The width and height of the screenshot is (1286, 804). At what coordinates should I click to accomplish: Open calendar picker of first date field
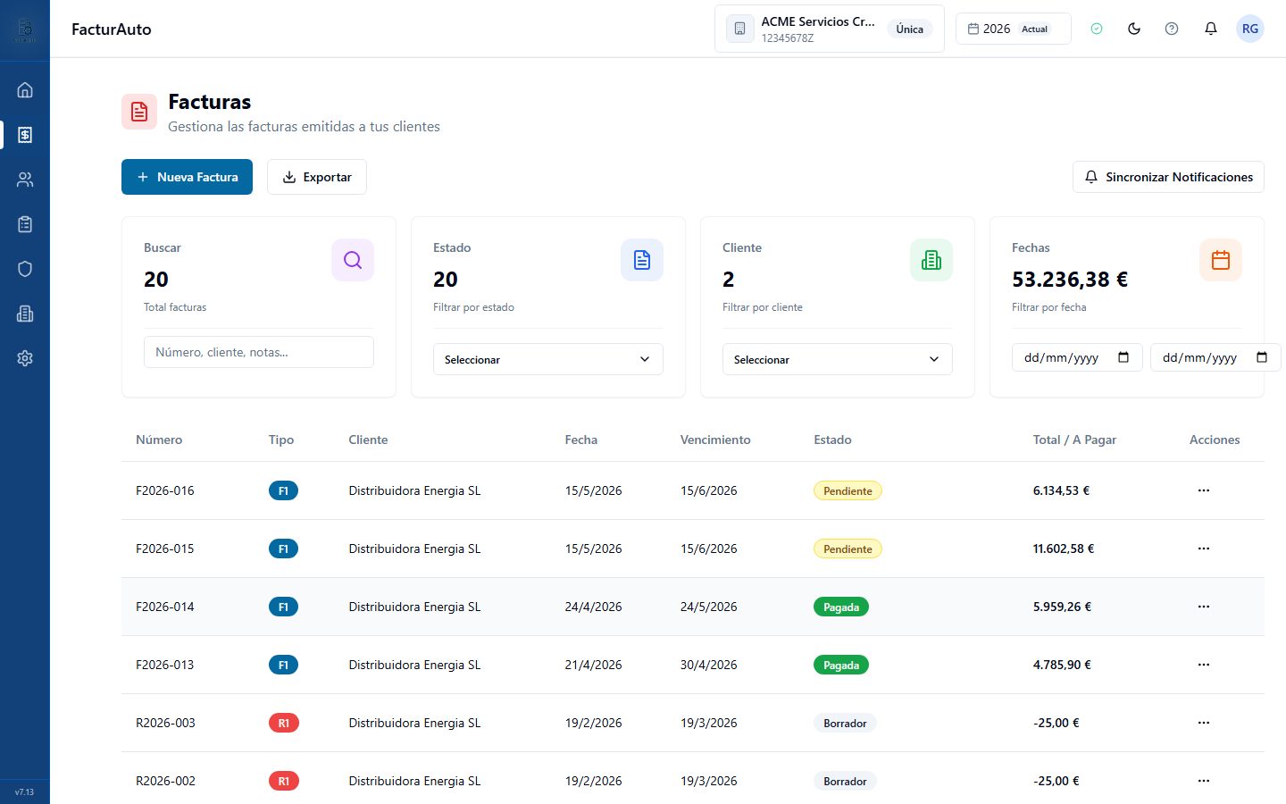tap(1123, 357)
